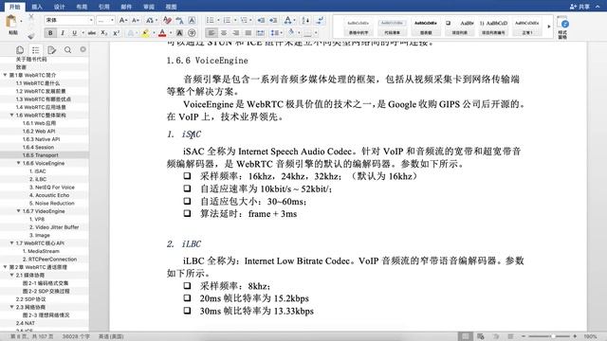Open the Layout (布局) tab
Viewport: 607px width, 341px height.
pyautogui.click(x=82, y=7)
